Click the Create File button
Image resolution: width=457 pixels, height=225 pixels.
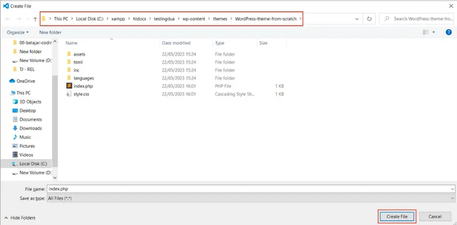click(396, 216)
